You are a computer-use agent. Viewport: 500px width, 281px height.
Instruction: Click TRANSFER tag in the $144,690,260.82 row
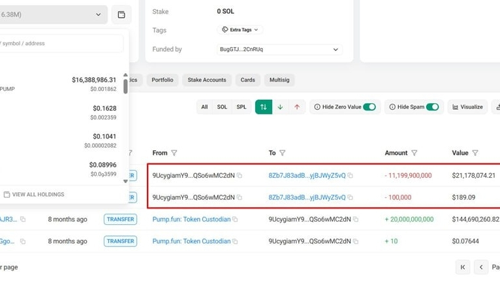coord(120,220)
